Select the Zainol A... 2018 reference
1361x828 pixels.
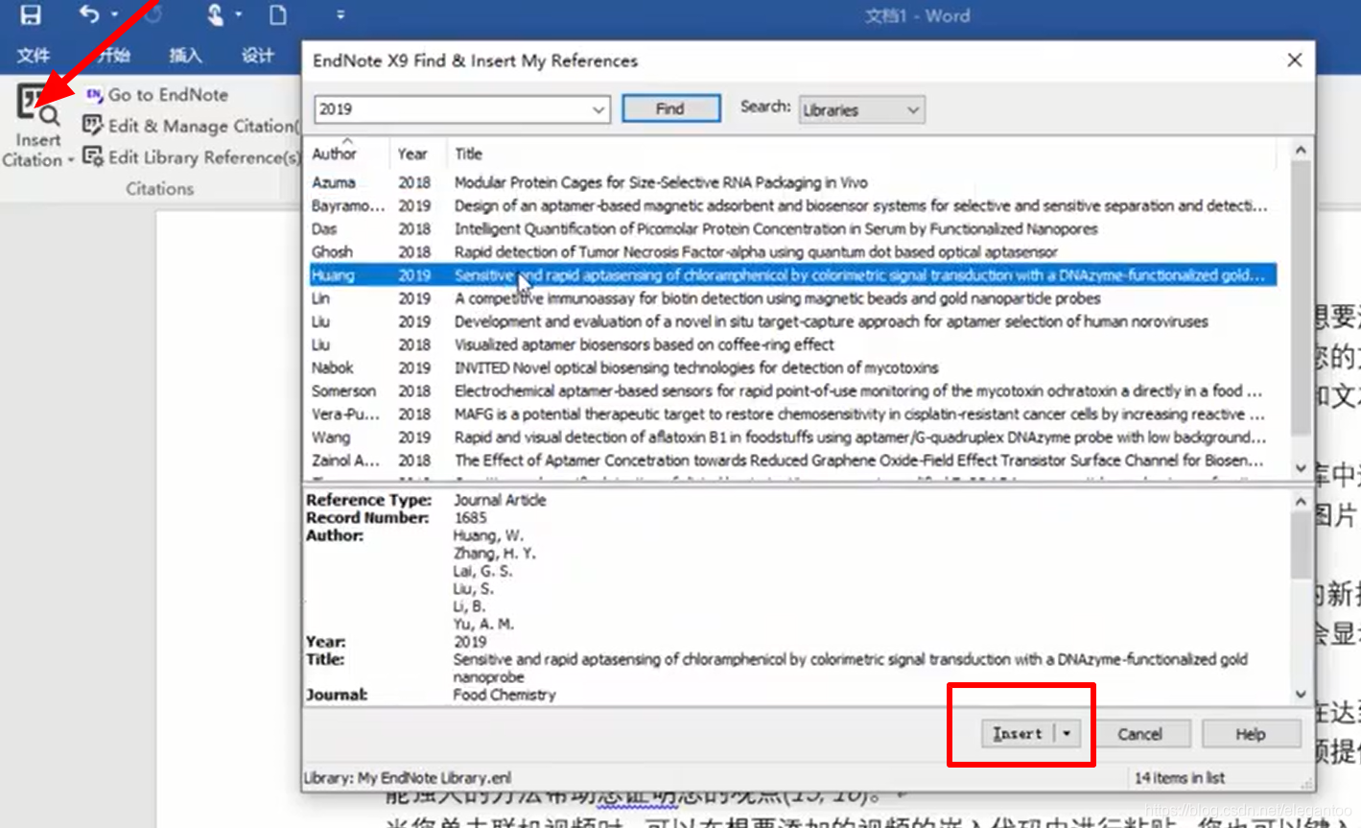[x=792, y=461]
